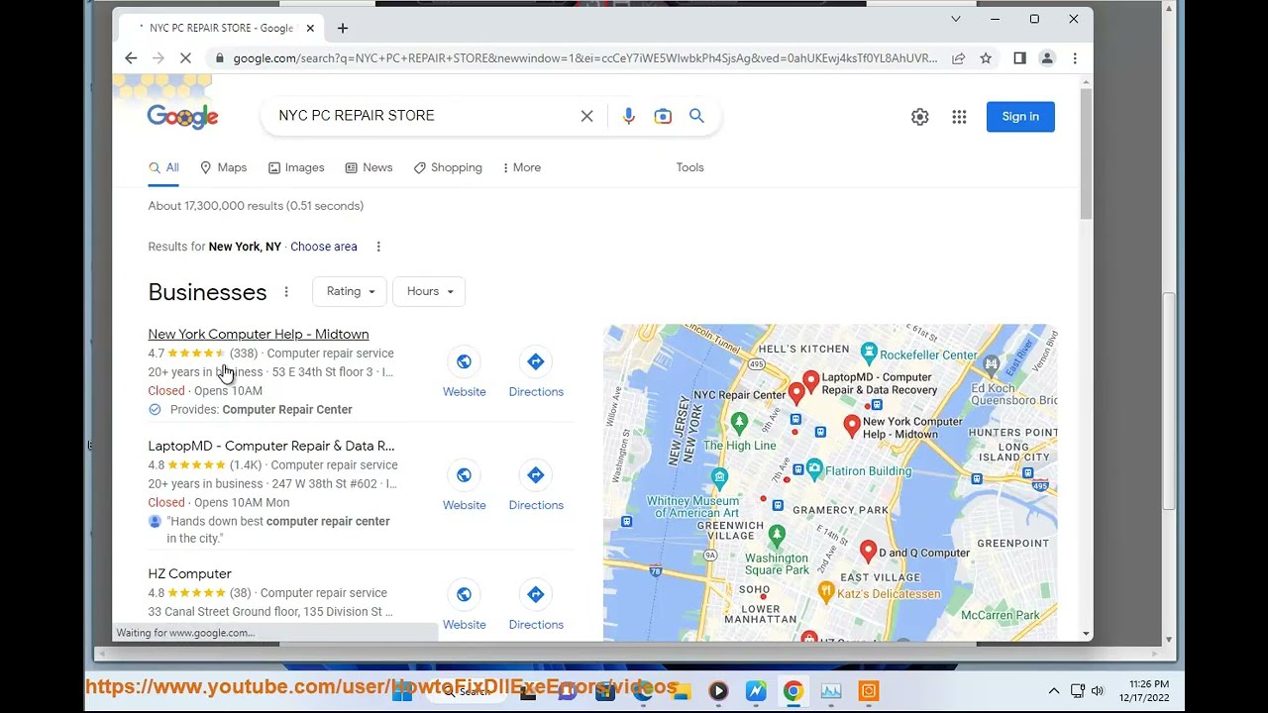
Task: Close the NYC PC REPAIR STORE tab
Action: click(310, 28)
